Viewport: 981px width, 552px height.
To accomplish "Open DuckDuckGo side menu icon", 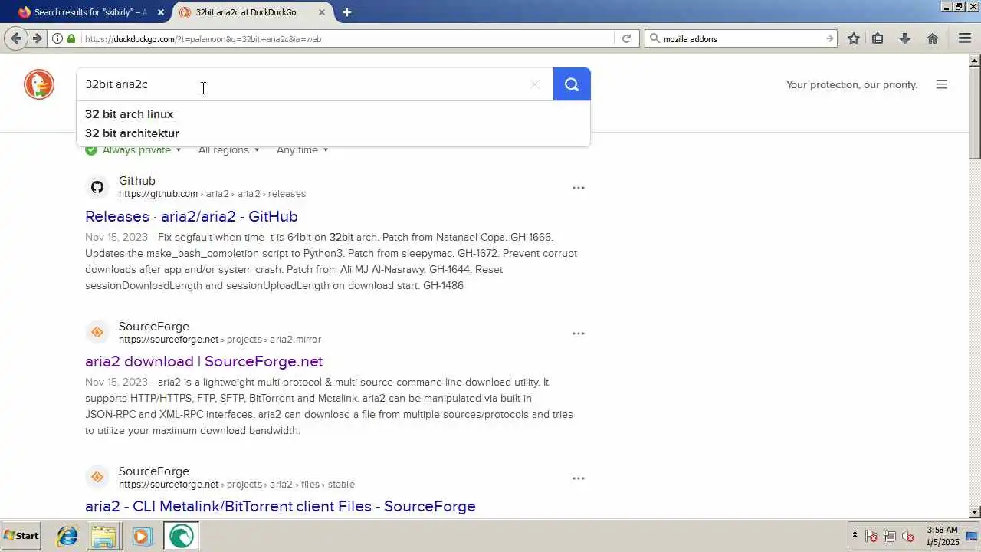I will (942, 84).
